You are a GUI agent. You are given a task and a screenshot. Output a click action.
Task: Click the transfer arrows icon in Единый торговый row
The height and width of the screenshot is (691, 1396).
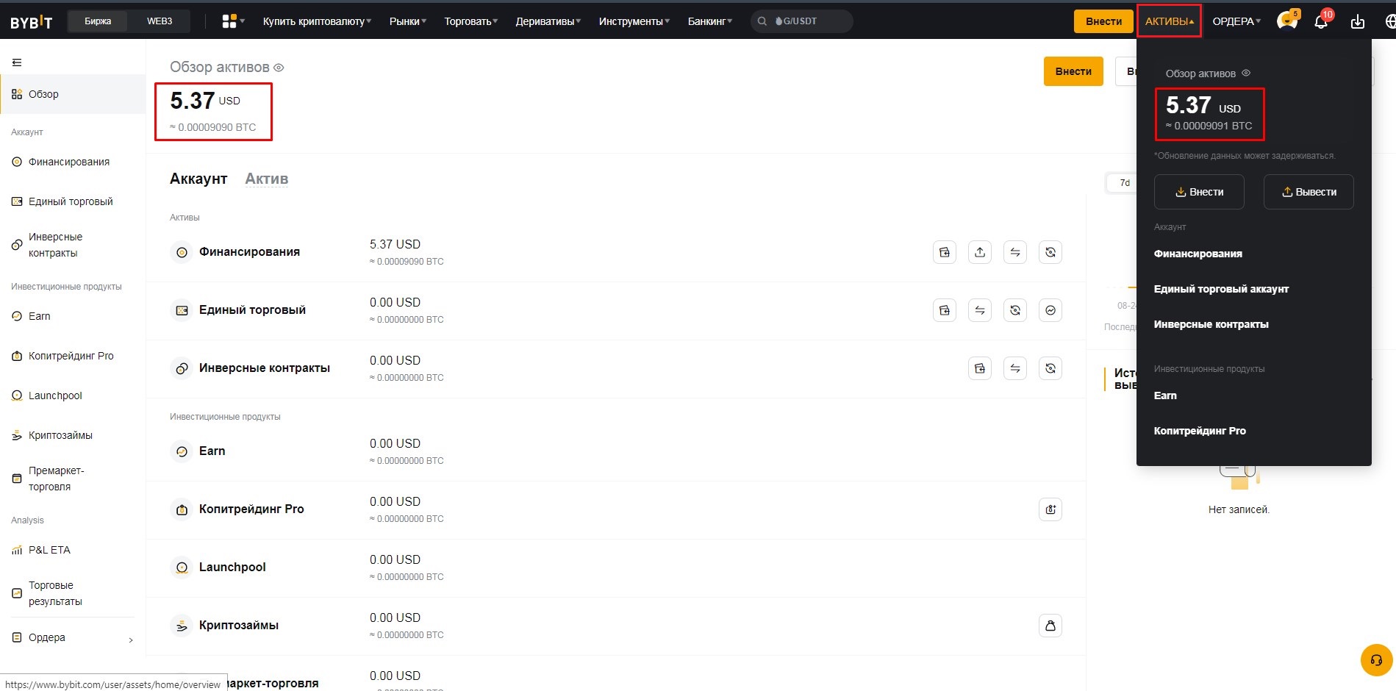[980, 310]
